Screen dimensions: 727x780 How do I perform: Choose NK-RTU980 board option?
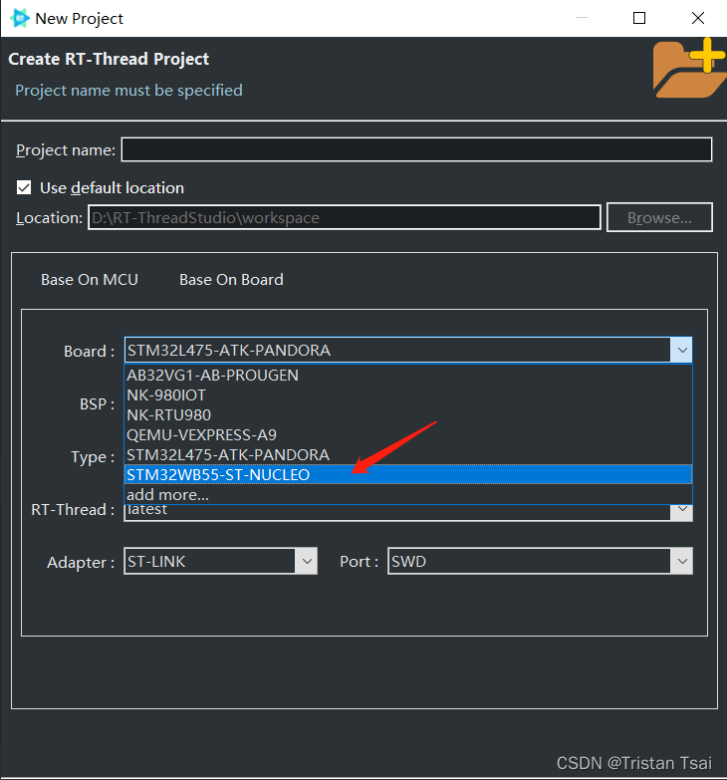point(407,414)
